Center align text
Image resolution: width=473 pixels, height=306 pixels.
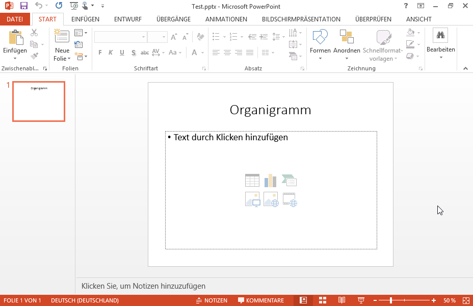227,53
